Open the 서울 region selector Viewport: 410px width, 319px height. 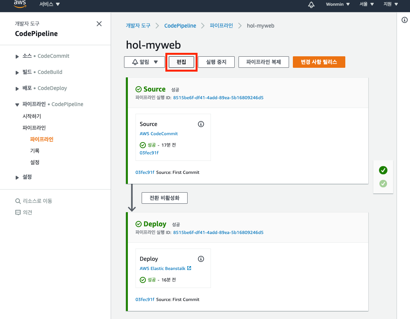366,4
